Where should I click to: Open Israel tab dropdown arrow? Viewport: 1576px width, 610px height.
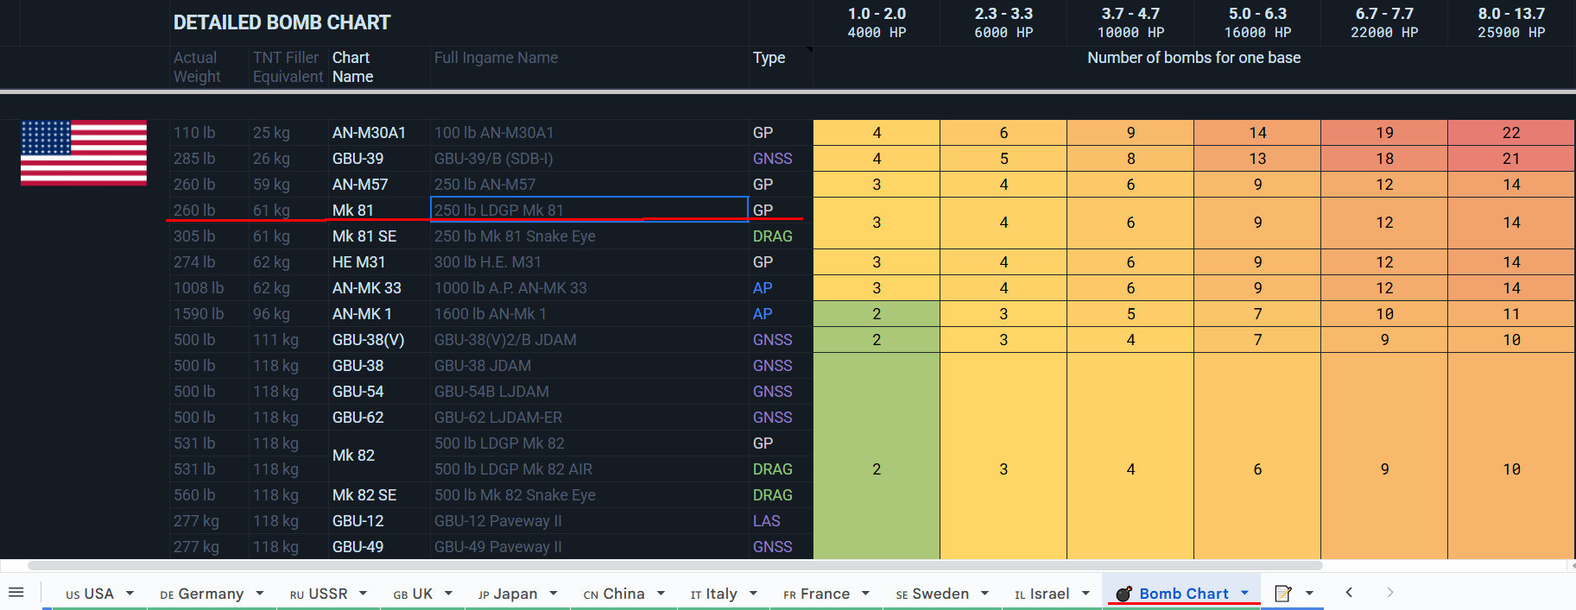[1085, 593]
